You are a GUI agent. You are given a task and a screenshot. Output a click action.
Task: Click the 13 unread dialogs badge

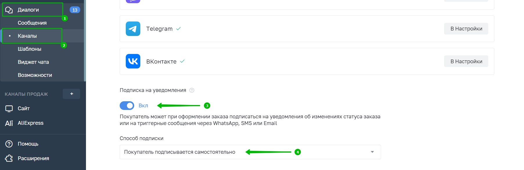75,10
